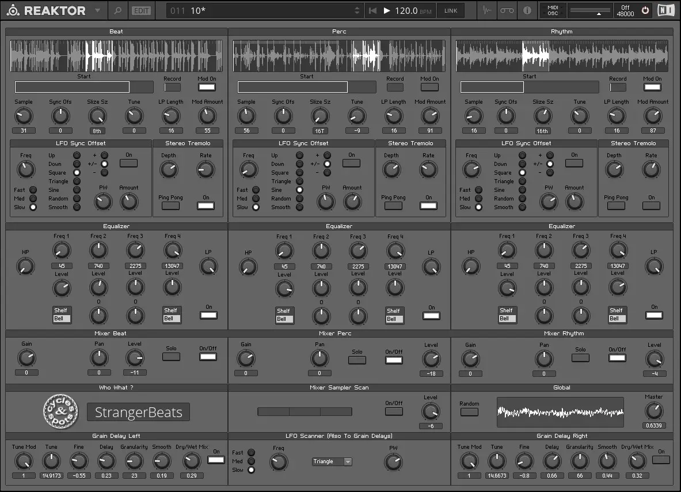Toggle Record in the Beat section
Screen dimensions: 681x492
point(172,87)
